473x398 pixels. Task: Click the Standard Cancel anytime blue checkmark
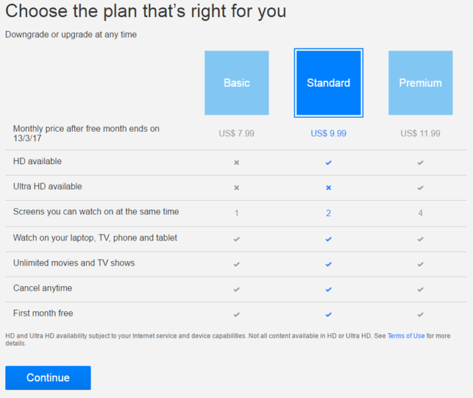pyautogui.click(x=329, y=289)
